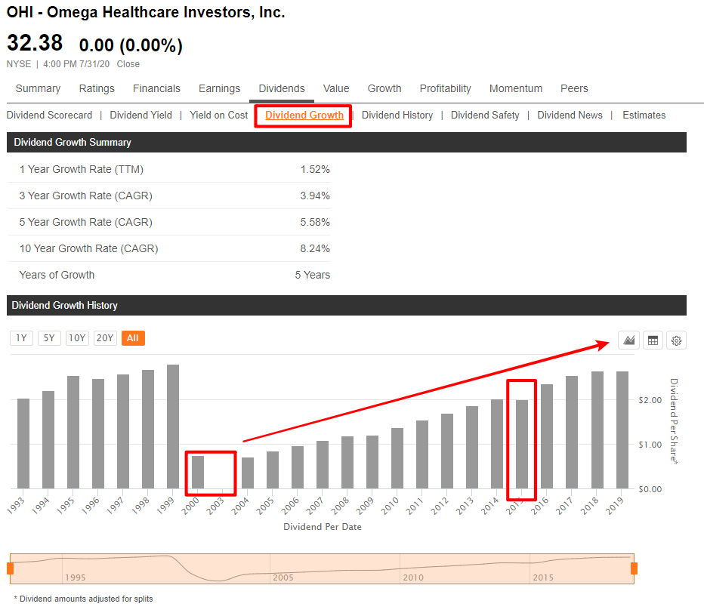Open the Financials tab
The height and width of the screenshot is (616, 704).
pos(156,88)
